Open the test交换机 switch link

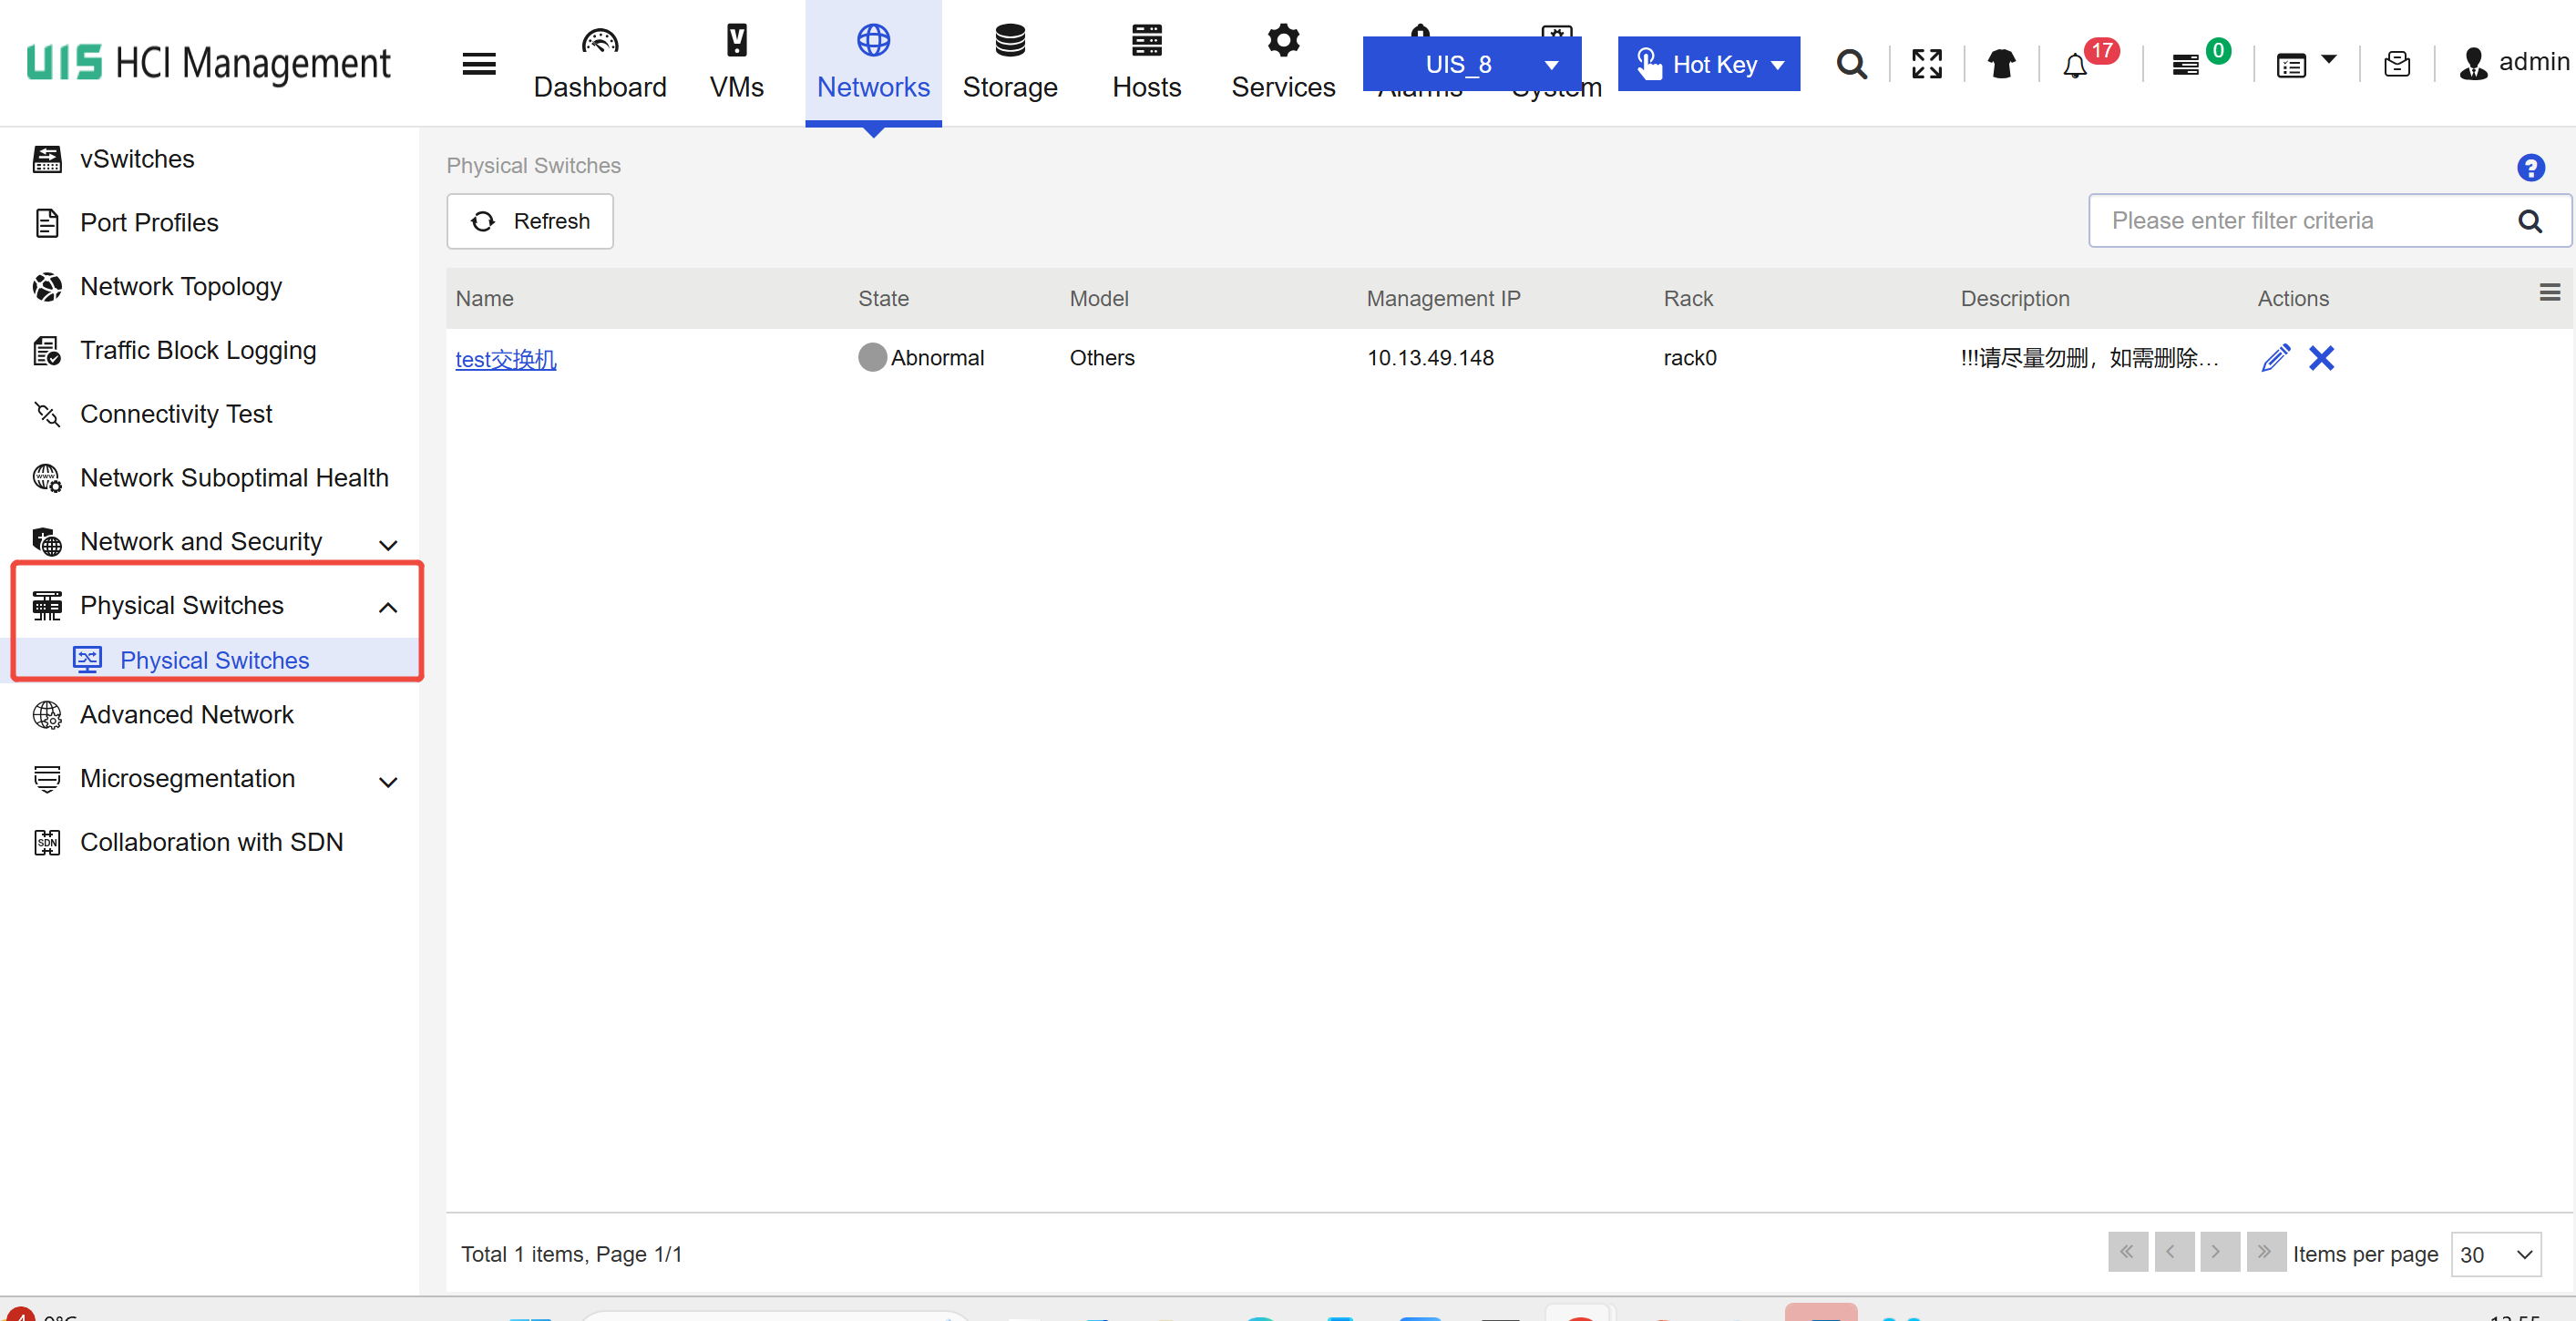[x=506, y=359]
